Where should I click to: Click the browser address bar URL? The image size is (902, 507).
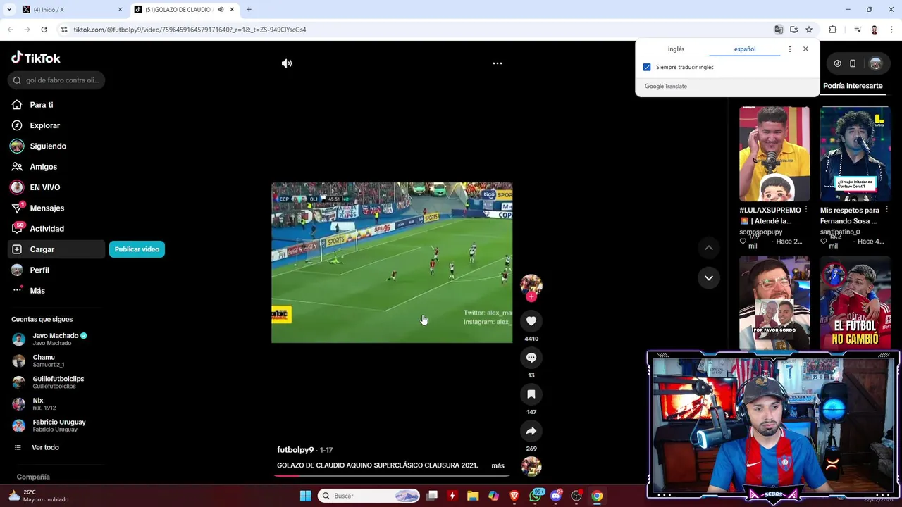tap(190, 30)
